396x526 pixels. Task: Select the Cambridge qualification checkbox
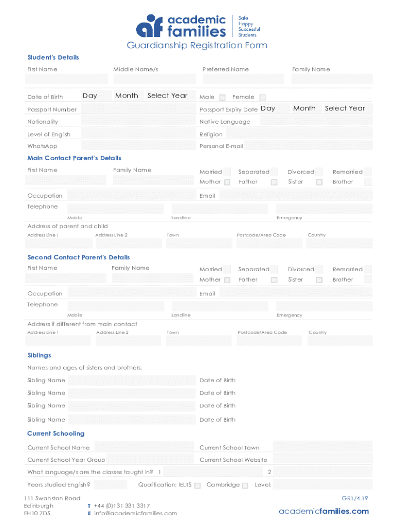tap(245, 485)
